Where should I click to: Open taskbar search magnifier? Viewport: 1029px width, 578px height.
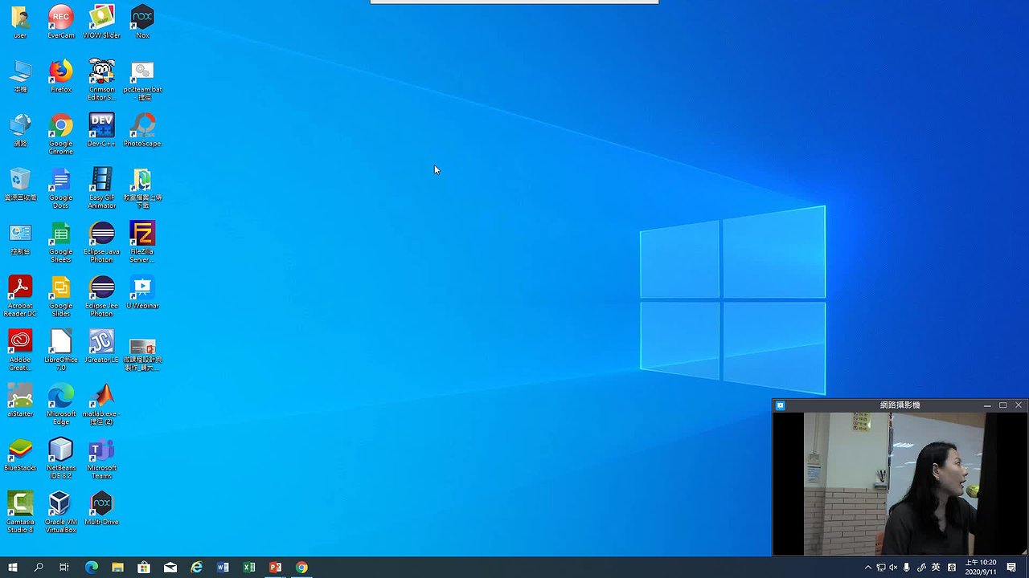coord(39,568)
